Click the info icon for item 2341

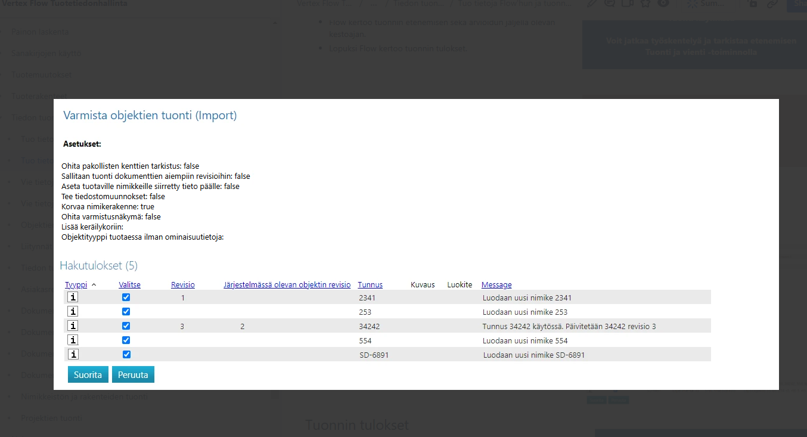pos(73,297)
